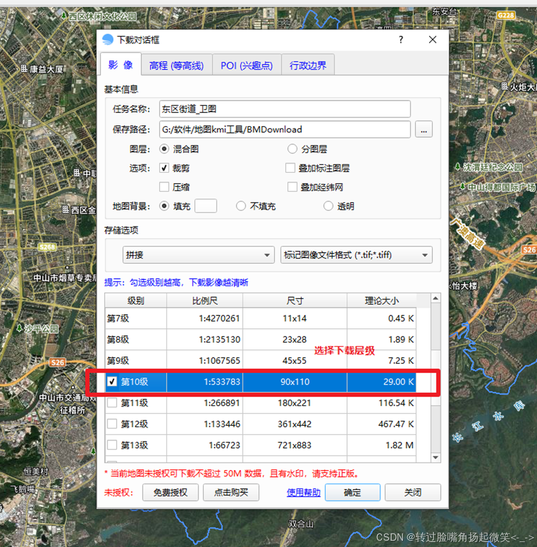Edit the 任务名称 text field

tap(284, 109)
